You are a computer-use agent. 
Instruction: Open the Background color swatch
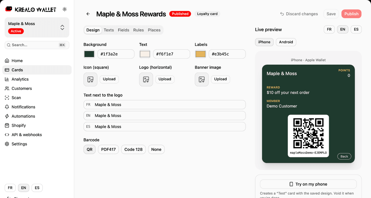(x=89, y=54)
